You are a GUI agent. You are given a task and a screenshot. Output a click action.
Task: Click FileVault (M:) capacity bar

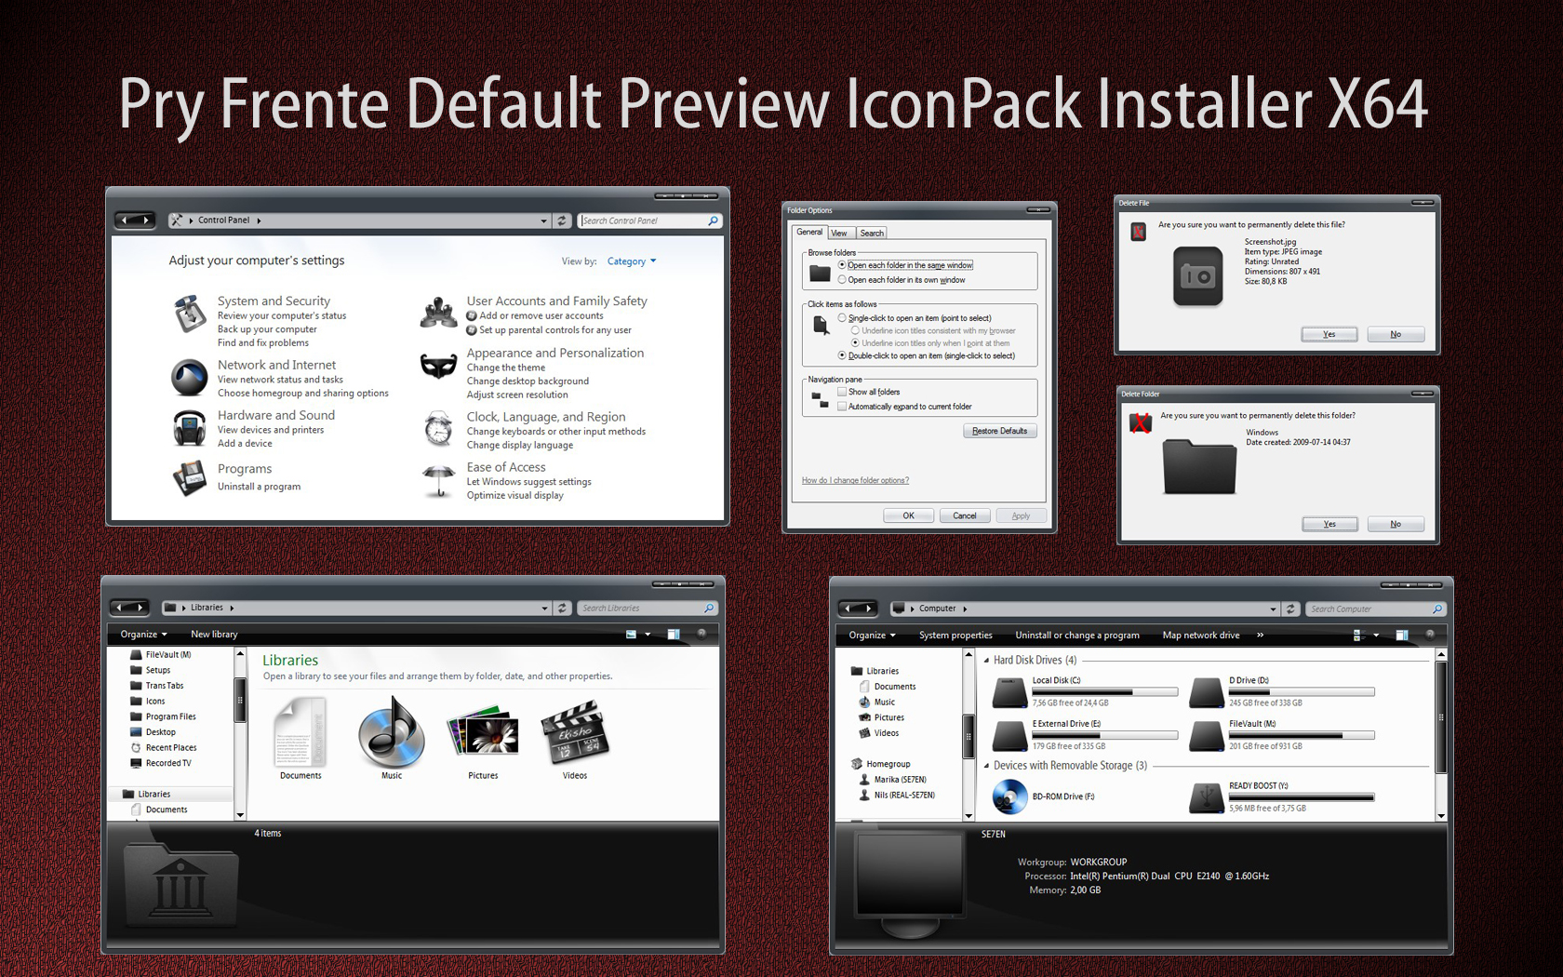(1302, 735)
